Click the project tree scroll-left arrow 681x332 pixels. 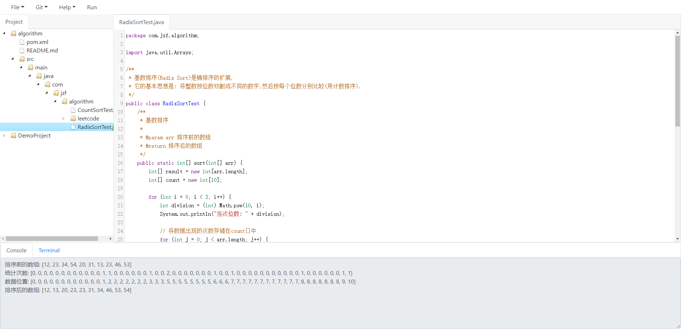pyautogui.click(x=3, y=238)
